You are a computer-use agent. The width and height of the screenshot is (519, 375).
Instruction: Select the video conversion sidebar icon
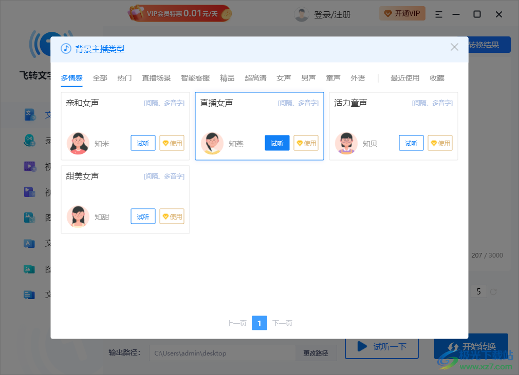[x=30, y=166]
